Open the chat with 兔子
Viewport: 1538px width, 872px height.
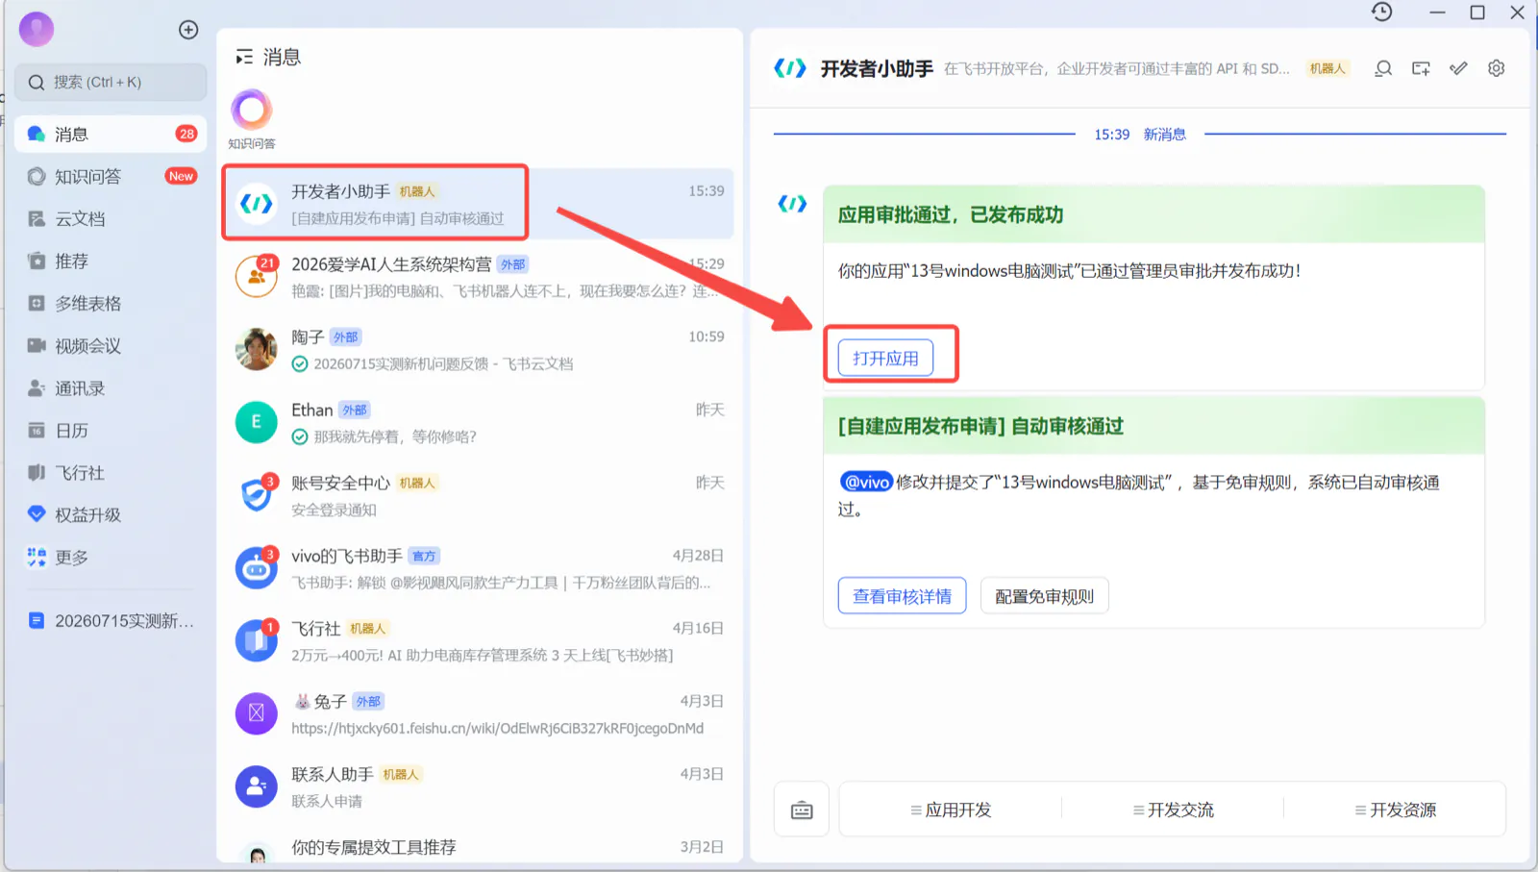[x=479, y=714]
